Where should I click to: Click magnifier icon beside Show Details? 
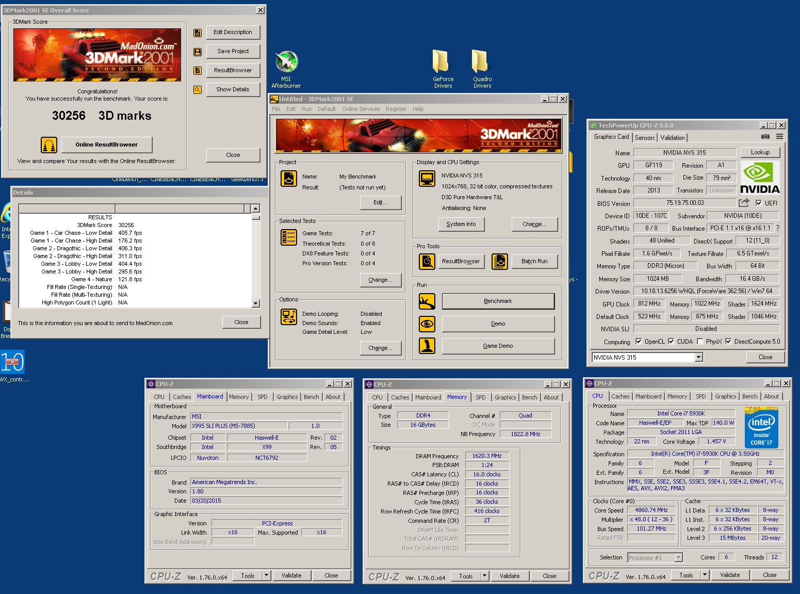[x=198, y=90]
